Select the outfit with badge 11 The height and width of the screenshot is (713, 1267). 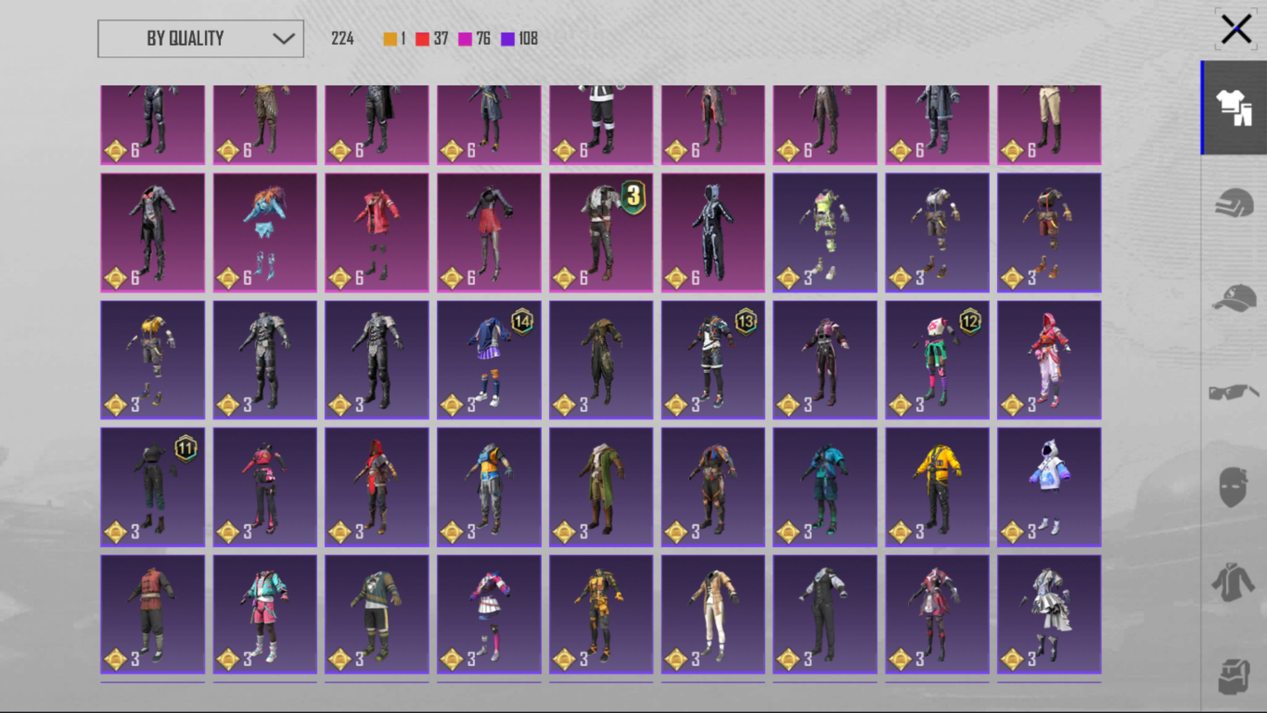click(x=152, y=487)
